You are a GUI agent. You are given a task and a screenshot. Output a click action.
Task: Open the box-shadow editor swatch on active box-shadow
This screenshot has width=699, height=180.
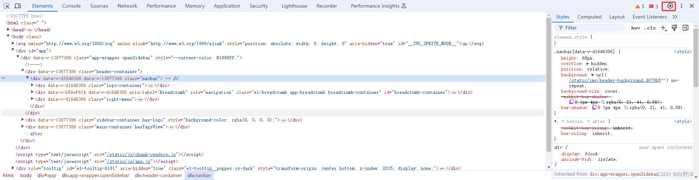click(595, 108)
